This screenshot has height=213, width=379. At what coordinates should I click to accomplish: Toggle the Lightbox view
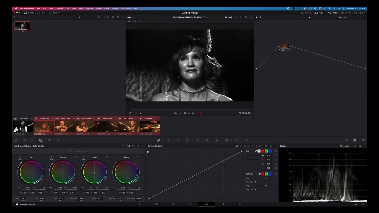tap(360, 13)
